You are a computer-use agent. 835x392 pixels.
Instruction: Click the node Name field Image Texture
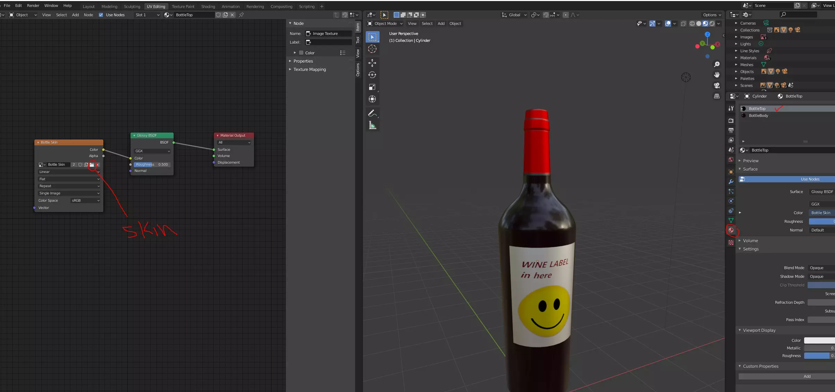[x=328, y=34]
